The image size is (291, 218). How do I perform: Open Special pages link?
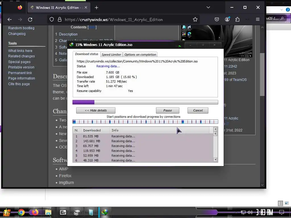[x=19, y=62]
